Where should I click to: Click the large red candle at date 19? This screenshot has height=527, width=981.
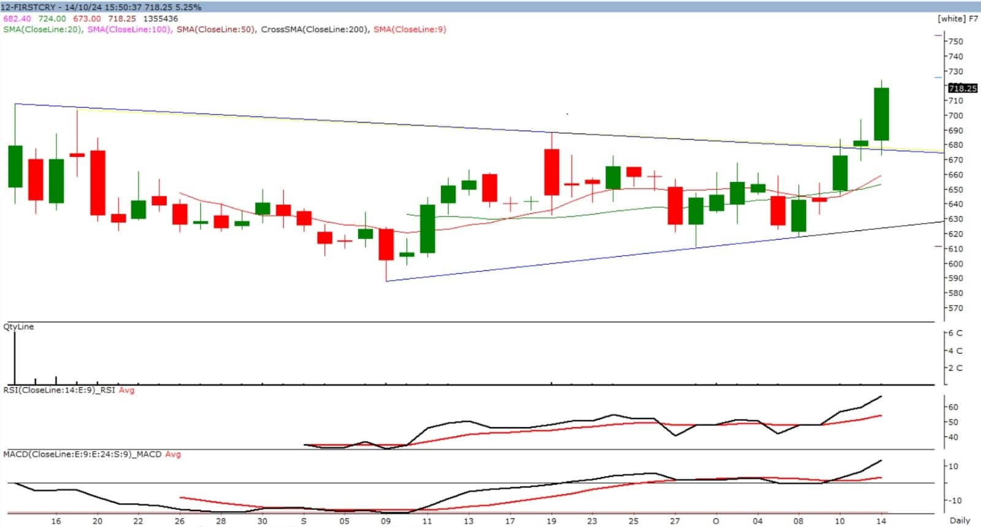[x=551, y=172]
